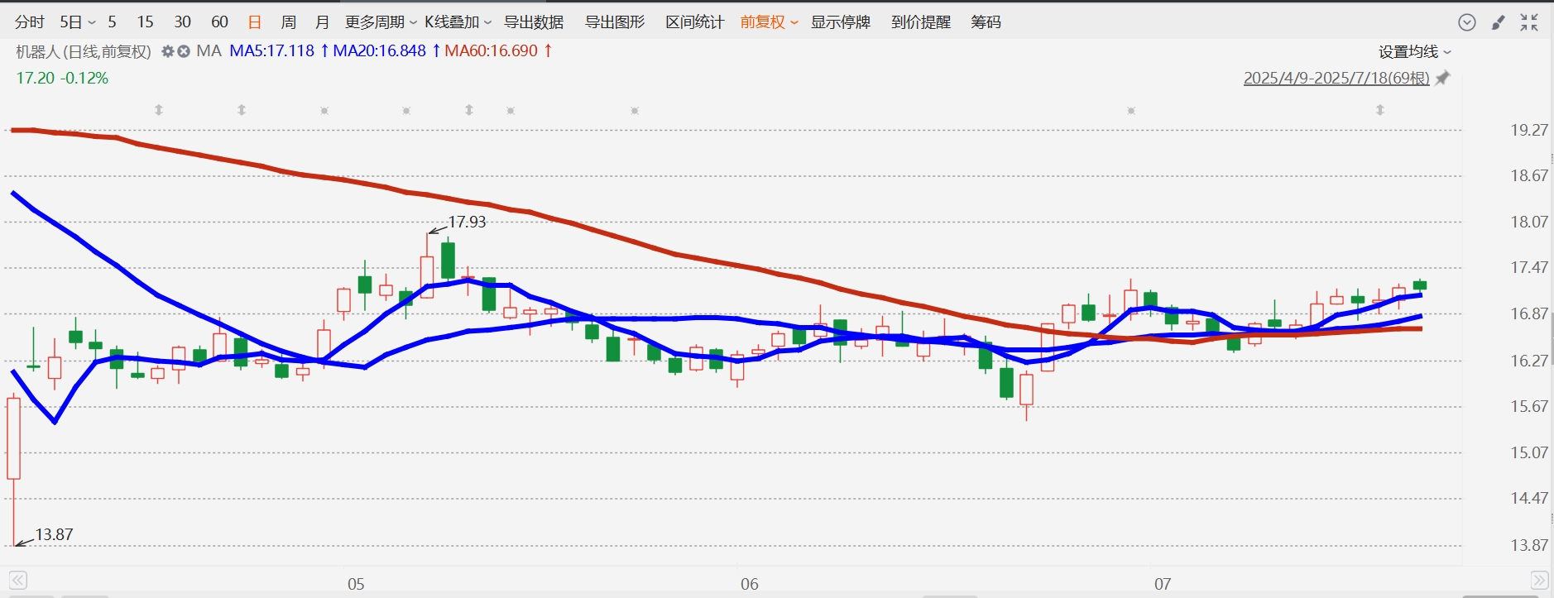Click the MA20:16.848 value

[x=379, y=51]
